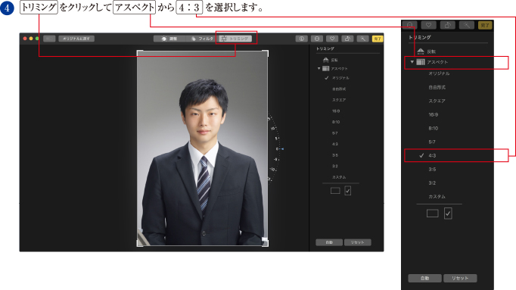Click 反転 flip icon in enlarged panel
The width and height of the screenshot is (516, 290).
click(x=421, y=51)
